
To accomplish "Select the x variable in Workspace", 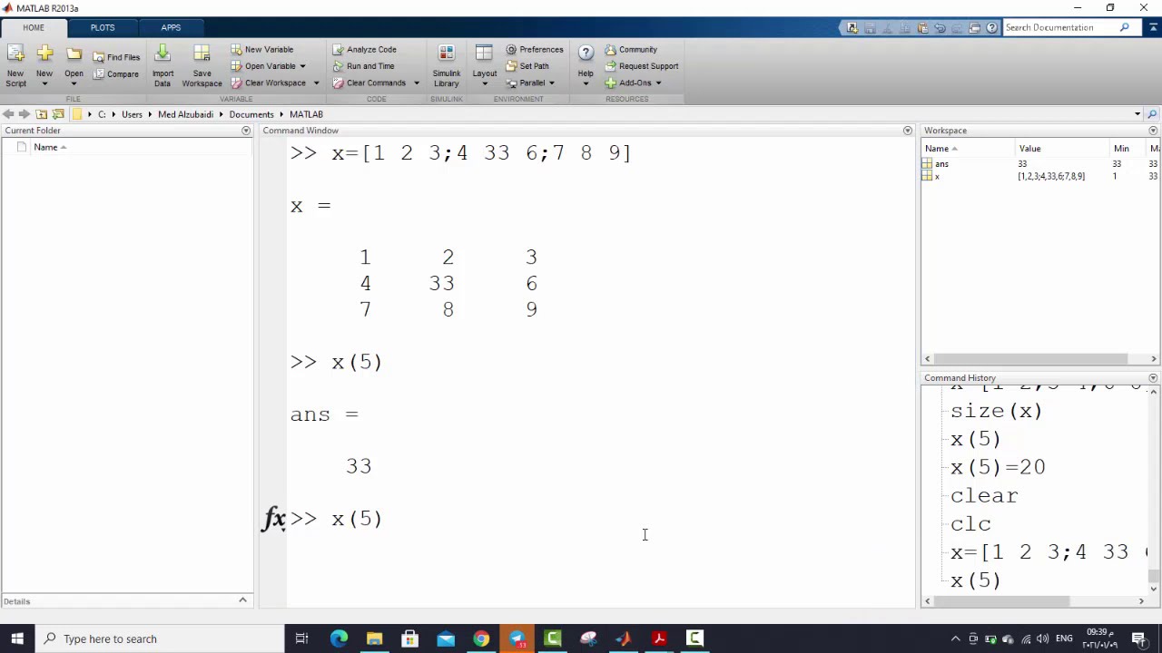I will coord(937,177).
